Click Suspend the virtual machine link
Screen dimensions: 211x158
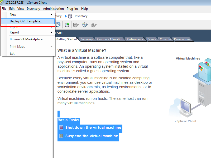pos(92,136)
